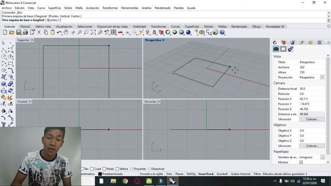Screen dimensions: 331x186
Task: Open the Archivo menu
Action: (7, 8)
